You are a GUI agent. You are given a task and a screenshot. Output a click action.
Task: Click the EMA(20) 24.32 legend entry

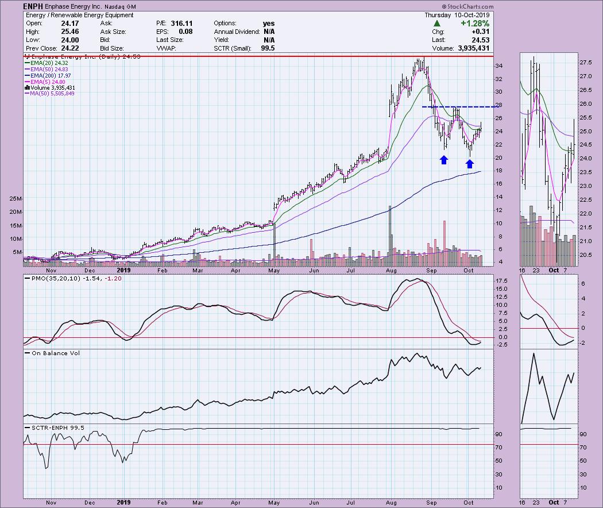click(47, 63)
